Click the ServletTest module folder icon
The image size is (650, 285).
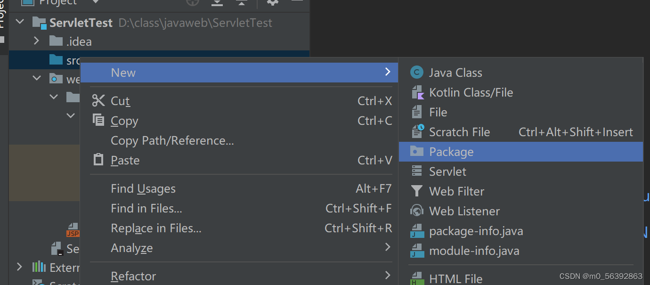pos(40,23)
